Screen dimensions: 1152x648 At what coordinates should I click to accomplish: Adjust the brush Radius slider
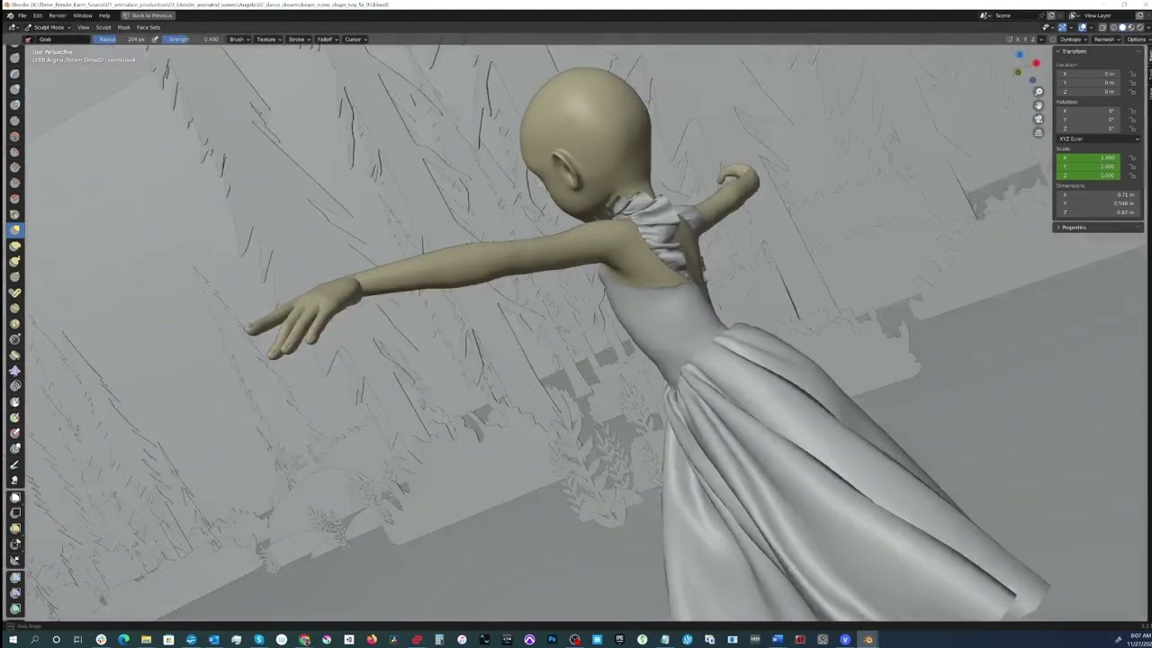point(121,40)
